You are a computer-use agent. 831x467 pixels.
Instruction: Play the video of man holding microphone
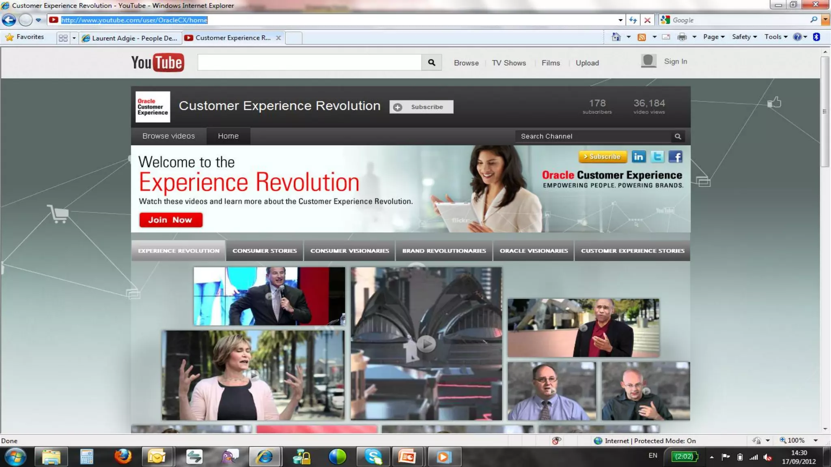tap(269, 296)
